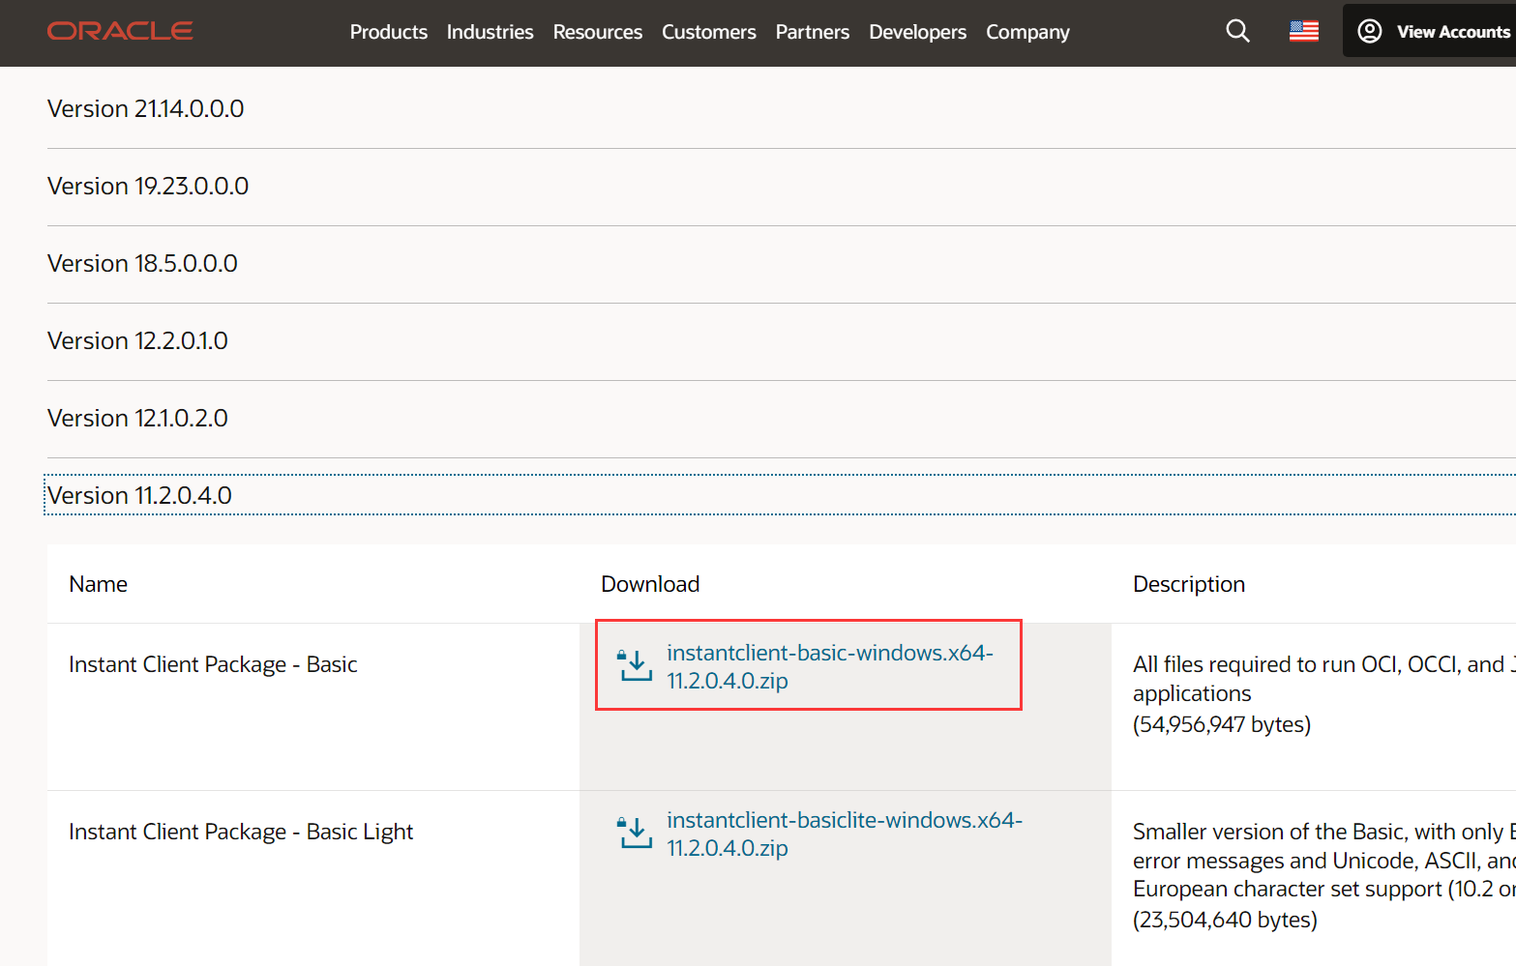Click the US flag country selector
The image size is (1516, 966).
click(1303, 31)
